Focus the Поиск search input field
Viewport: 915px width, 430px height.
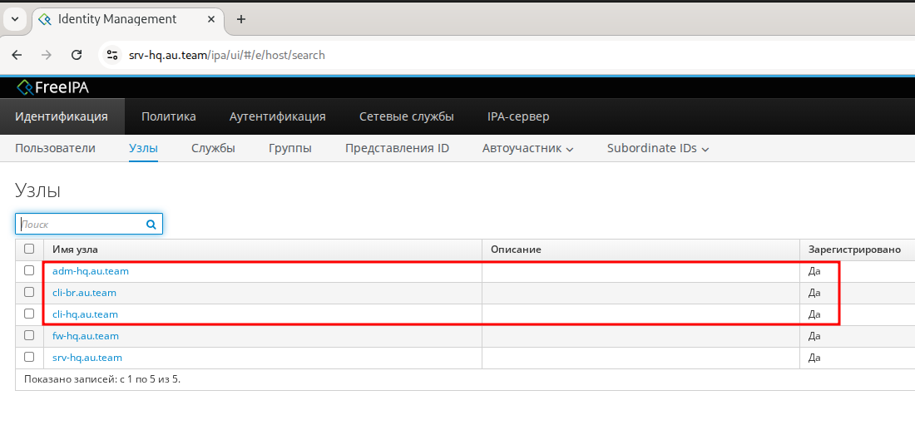[81, 224]
